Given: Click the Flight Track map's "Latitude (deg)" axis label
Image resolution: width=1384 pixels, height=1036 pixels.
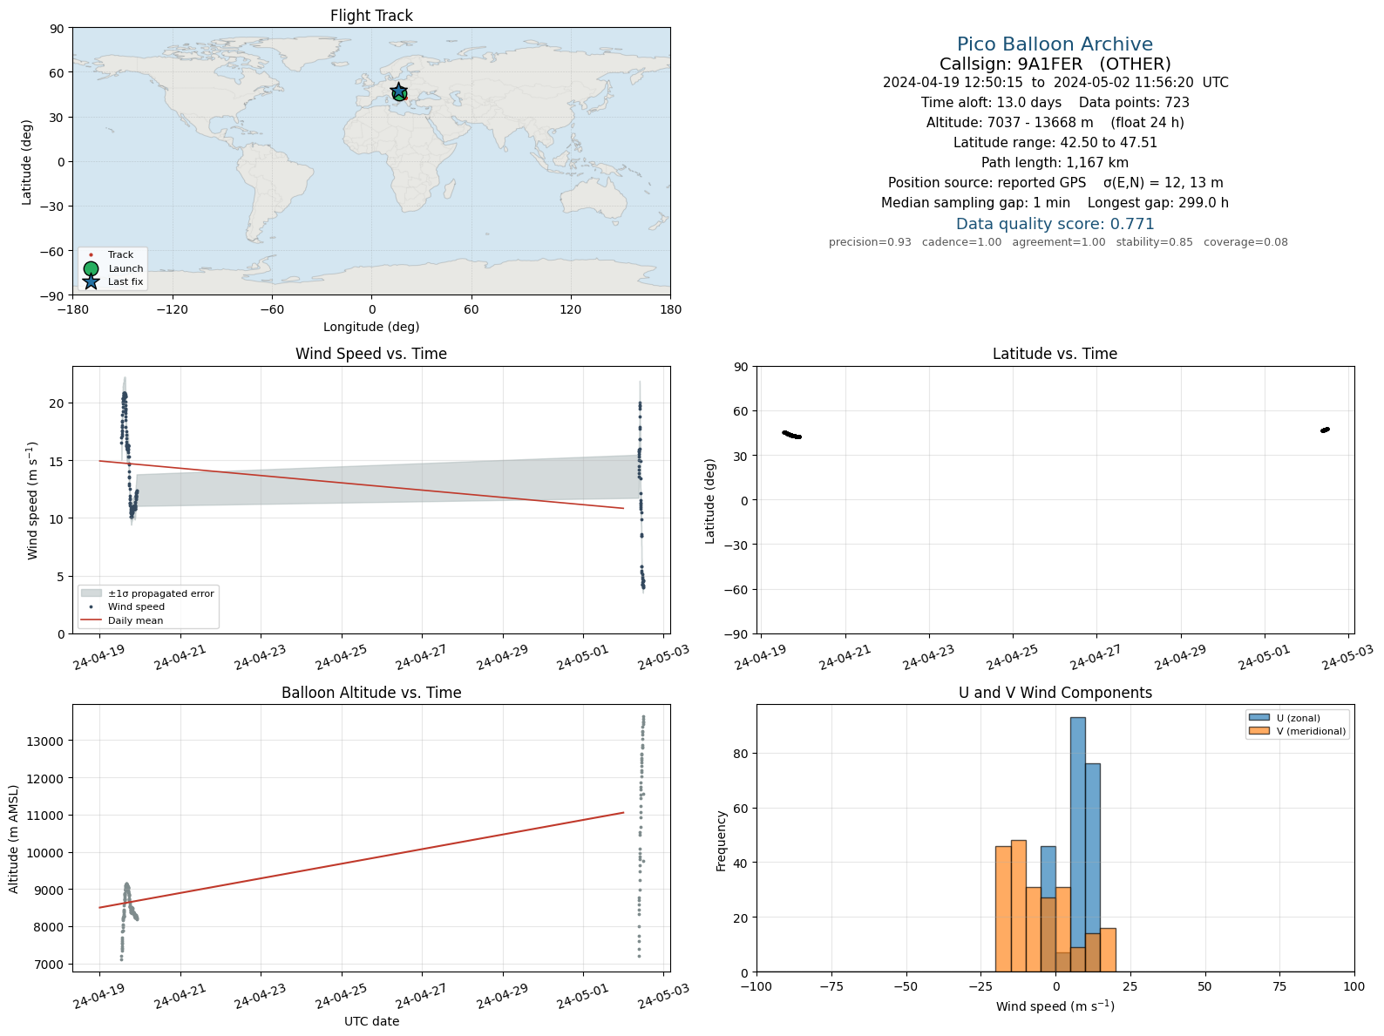Looking at the screenshot, I should [x=27, y=162].
